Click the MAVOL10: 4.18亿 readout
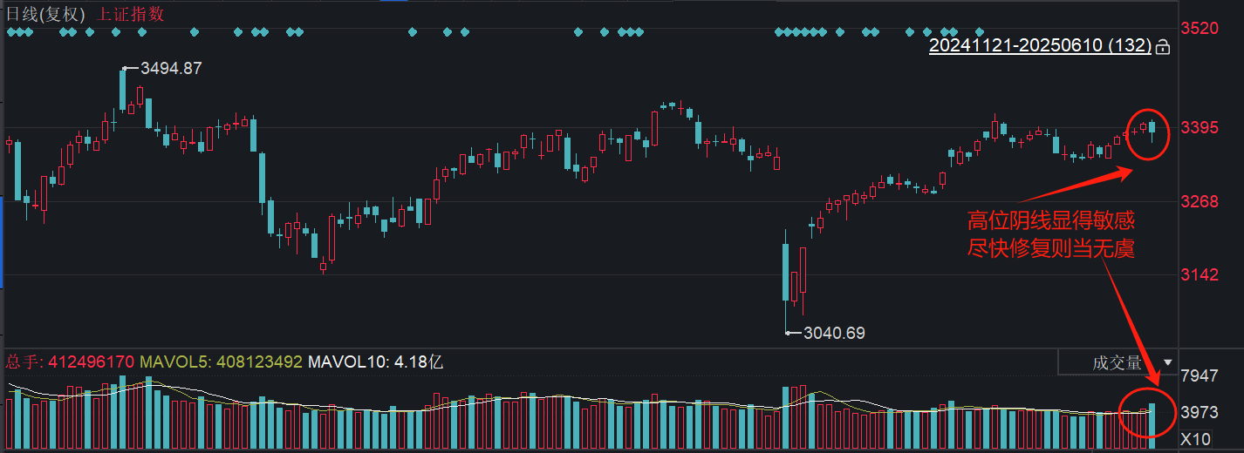The width and height of the screenshot is (1244, 453). click(x=376, y=362)
